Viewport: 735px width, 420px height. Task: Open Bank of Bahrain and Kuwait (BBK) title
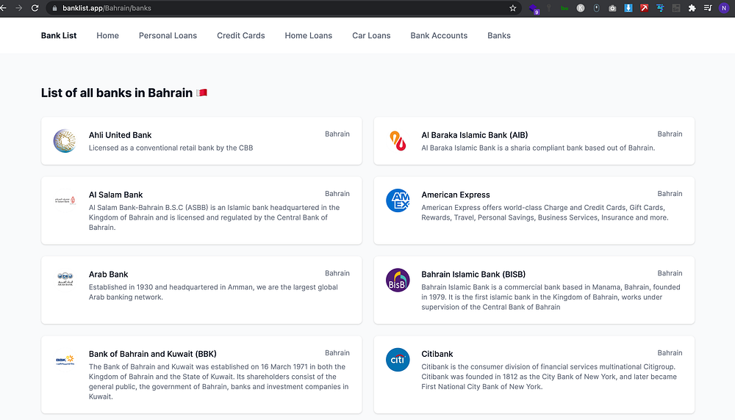tap(153, 354)
